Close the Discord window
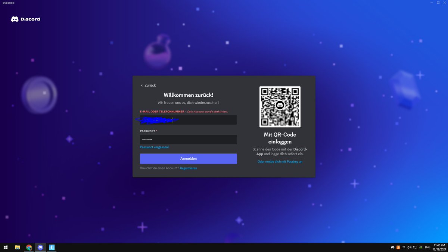 tap(444, 3)
